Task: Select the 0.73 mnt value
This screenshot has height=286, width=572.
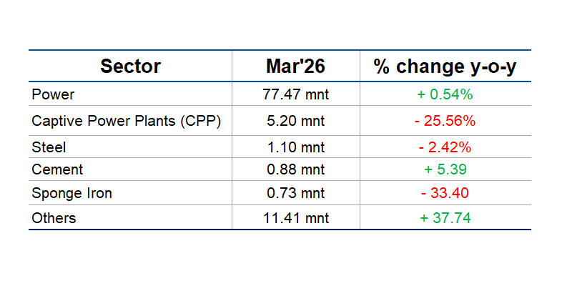Action: pos(295,194)
